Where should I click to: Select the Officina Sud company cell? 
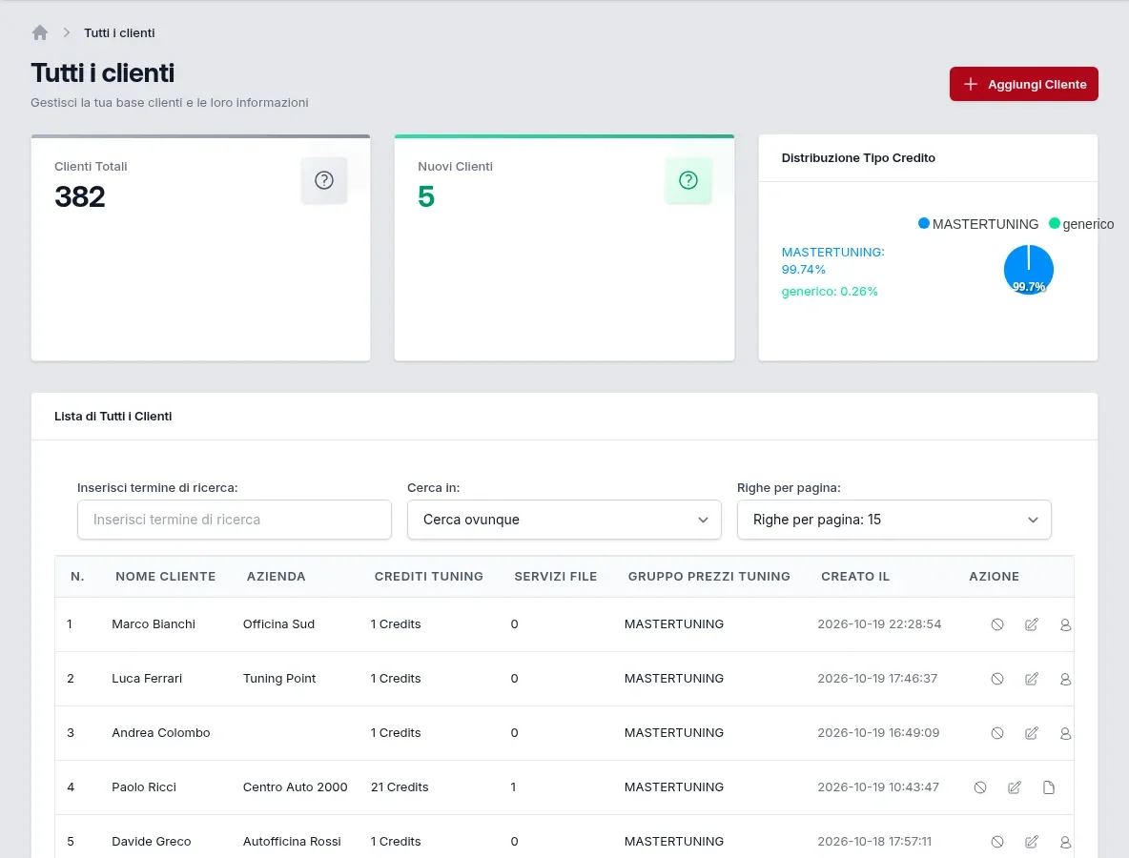[278, 624]
